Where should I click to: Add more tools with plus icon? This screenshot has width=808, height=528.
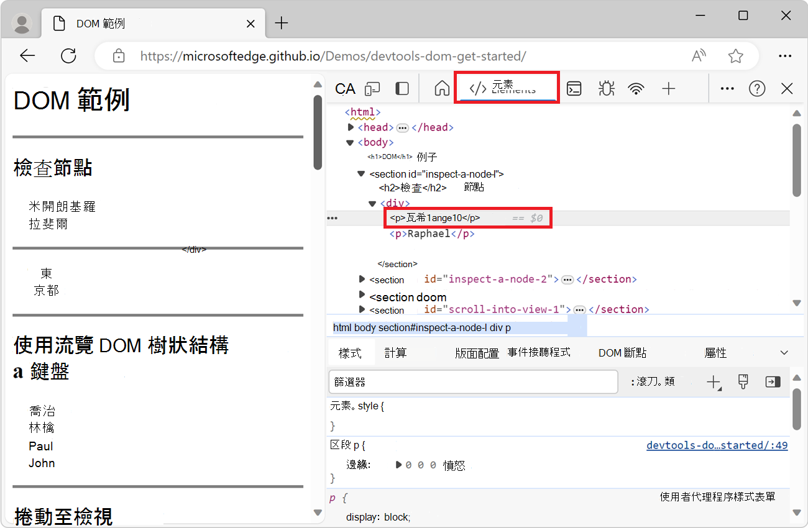coord(668,89)
